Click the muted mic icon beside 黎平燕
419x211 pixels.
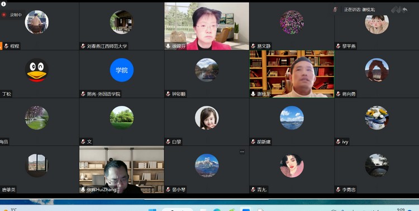[x=338, y=46]
